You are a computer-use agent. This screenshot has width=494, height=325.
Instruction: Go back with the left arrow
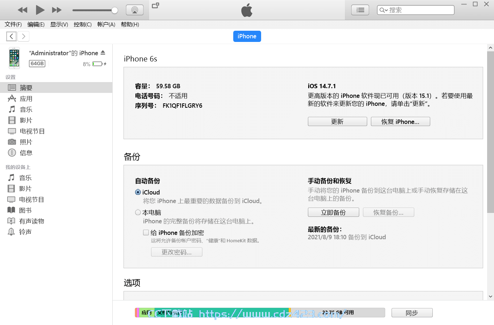pyautogui.click(x=11, y=36)
